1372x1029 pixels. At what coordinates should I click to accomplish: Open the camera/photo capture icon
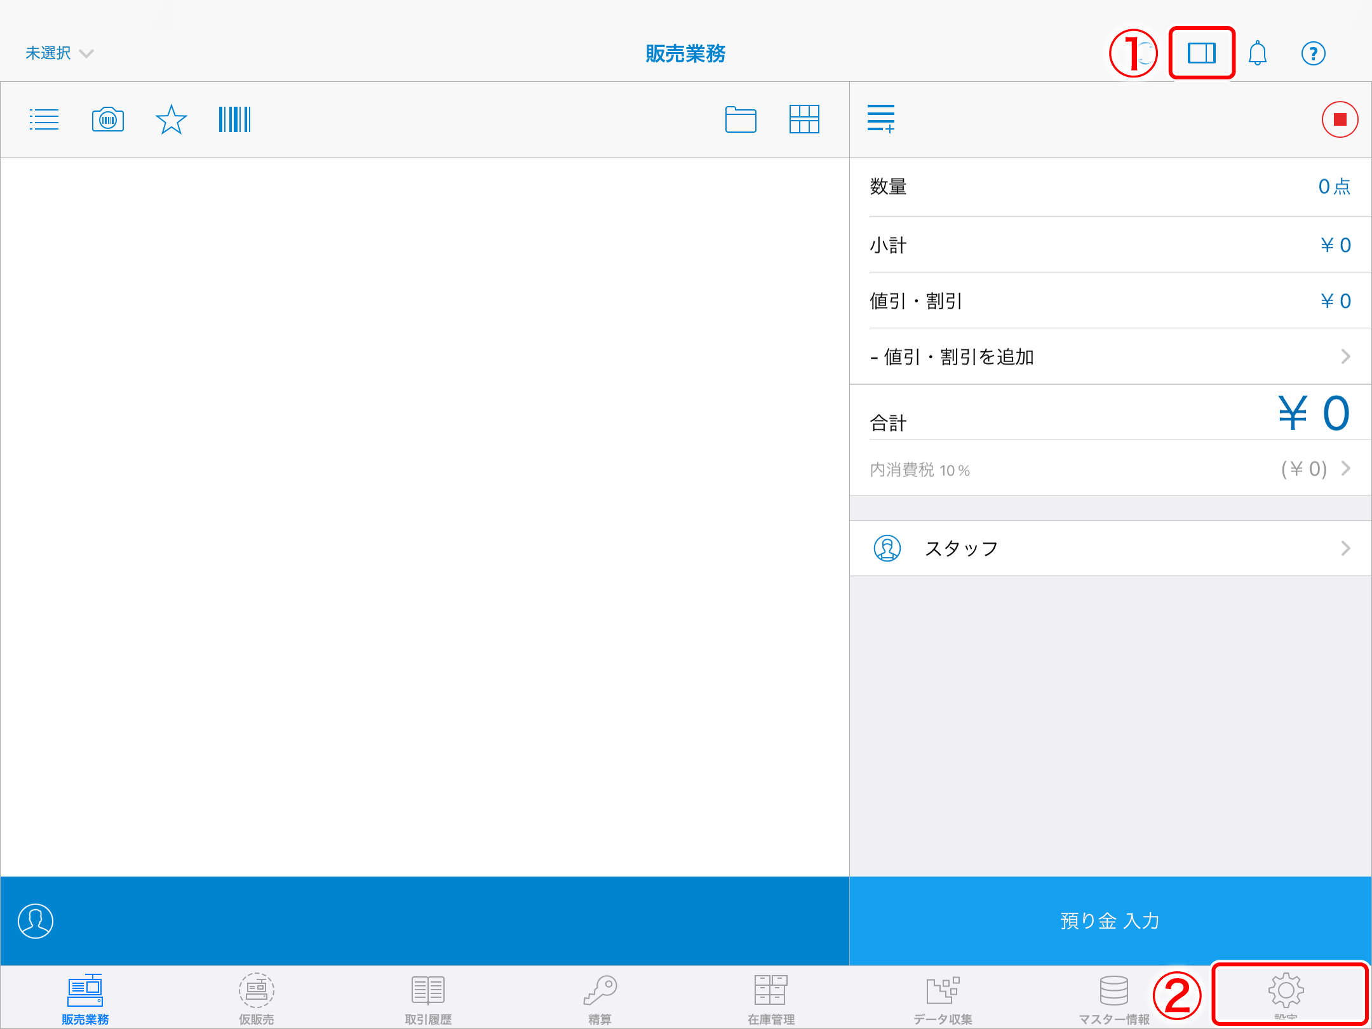pyautogui.click(x=107, y=119)
